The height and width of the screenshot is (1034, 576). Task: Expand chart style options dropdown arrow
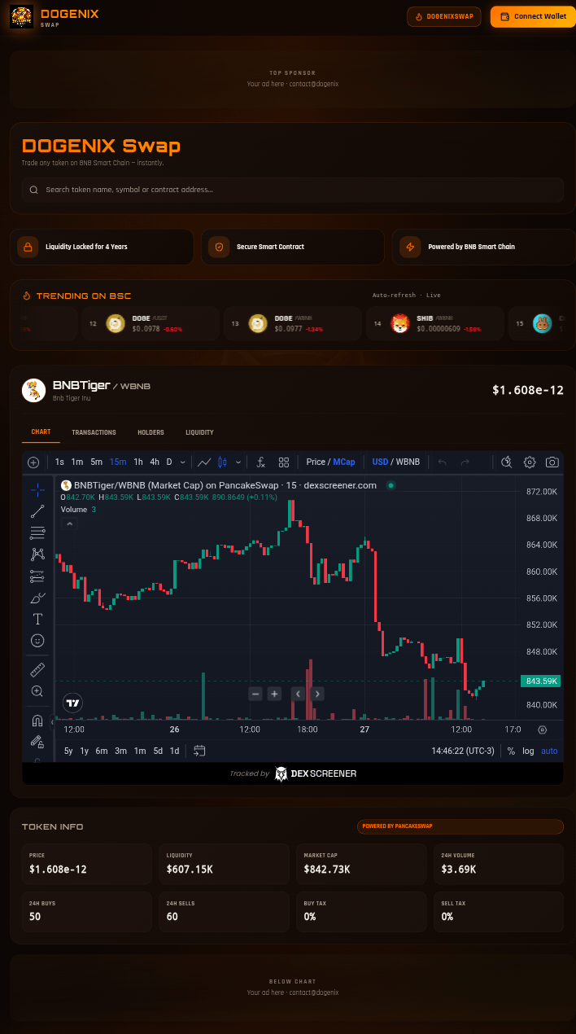(x=238, y=462)
